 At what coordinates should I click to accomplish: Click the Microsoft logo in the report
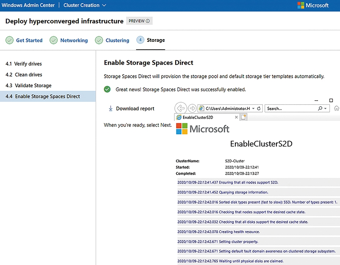pyautogui.click(x=202, y=129)
